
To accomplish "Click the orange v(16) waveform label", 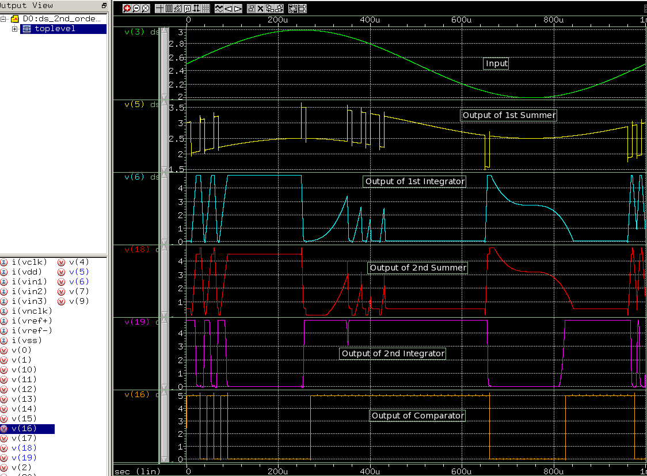I will click(x=136, y=394).
